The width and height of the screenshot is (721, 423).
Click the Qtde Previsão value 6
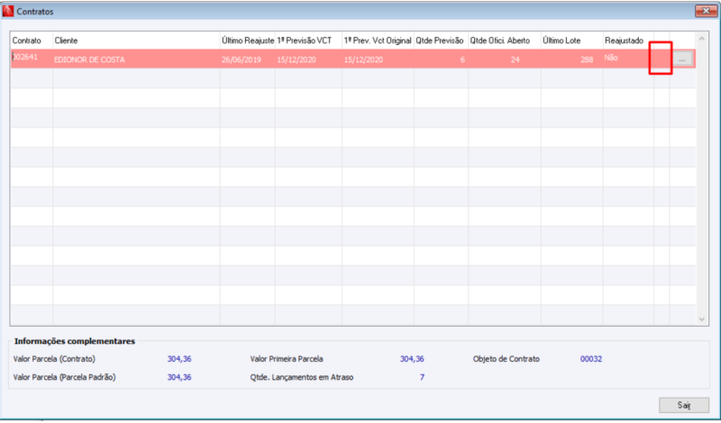(x=462, y=59)
